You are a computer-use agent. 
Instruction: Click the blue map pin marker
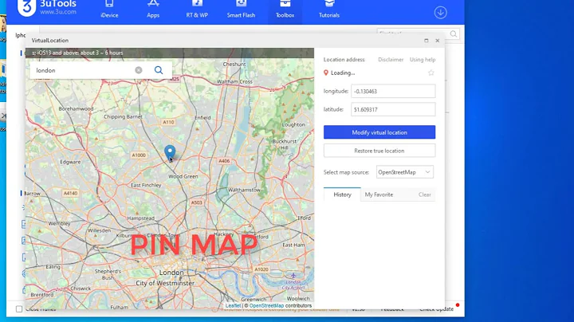(x=170, y=152)
